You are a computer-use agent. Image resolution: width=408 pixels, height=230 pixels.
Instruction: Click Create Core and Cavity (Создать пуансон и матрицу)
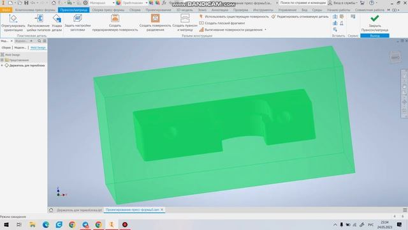185,23
